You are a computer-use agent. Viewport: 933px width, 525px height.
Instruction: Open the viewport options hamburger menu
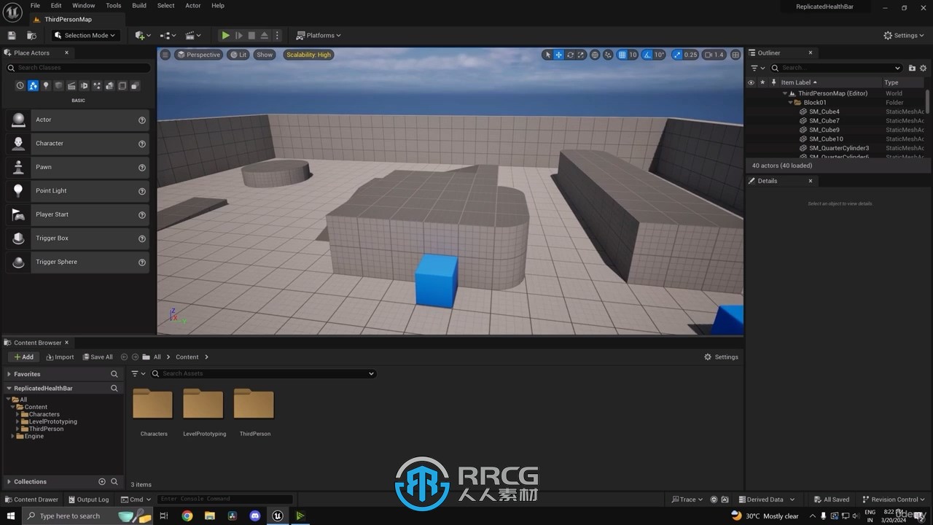pyautogui.click(x=165, y=55)
